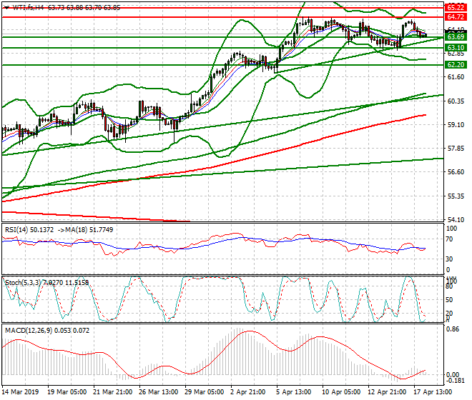Click the 21 Mar 21:00 time label
472x400 pixels.
(x=112, y=392)
